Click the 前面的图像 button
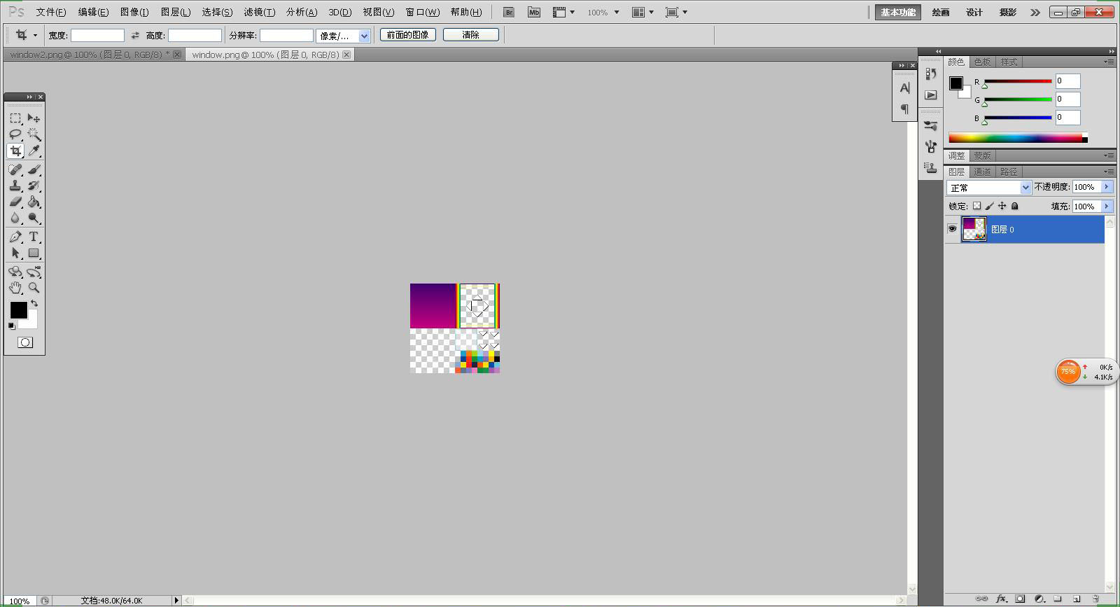The height and width of the screenshot is (607, 1120). coord(408,35)
